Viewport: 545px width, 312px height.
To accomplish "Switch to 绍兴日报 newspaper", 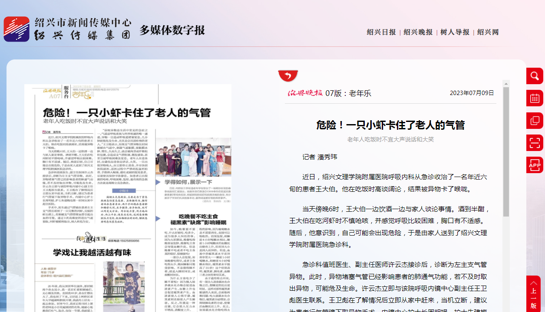I will click(381, 32).
